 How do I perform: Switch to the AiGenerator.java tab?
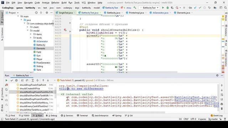pos(160,13)
